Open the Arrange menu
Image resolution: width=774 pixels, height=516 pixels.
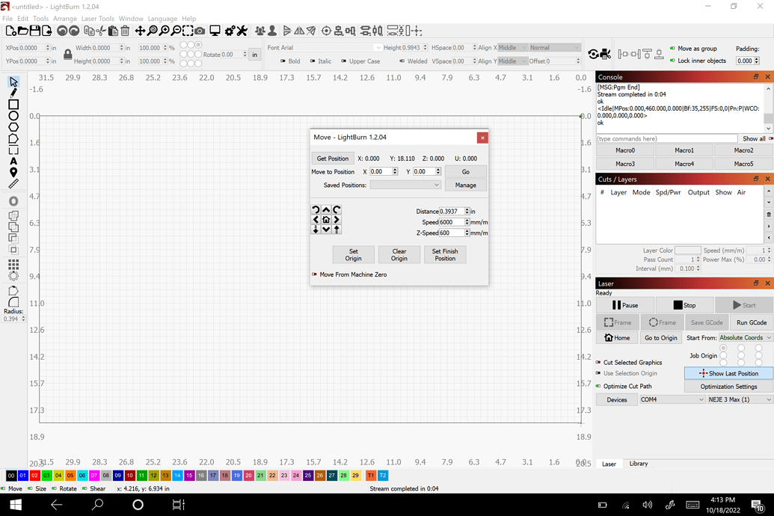64,18
